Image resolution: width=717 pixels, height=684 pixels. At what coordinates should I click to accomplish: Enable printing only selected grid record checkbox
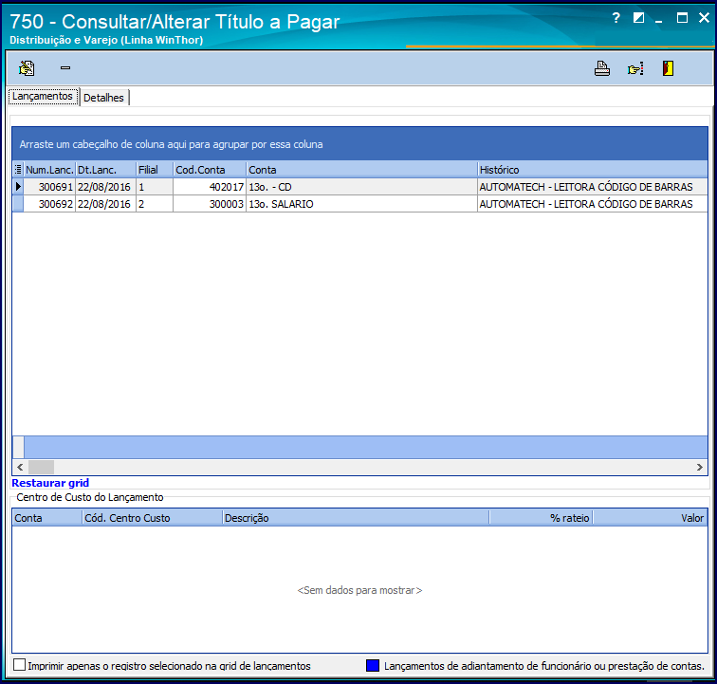[x=19, y=665]
